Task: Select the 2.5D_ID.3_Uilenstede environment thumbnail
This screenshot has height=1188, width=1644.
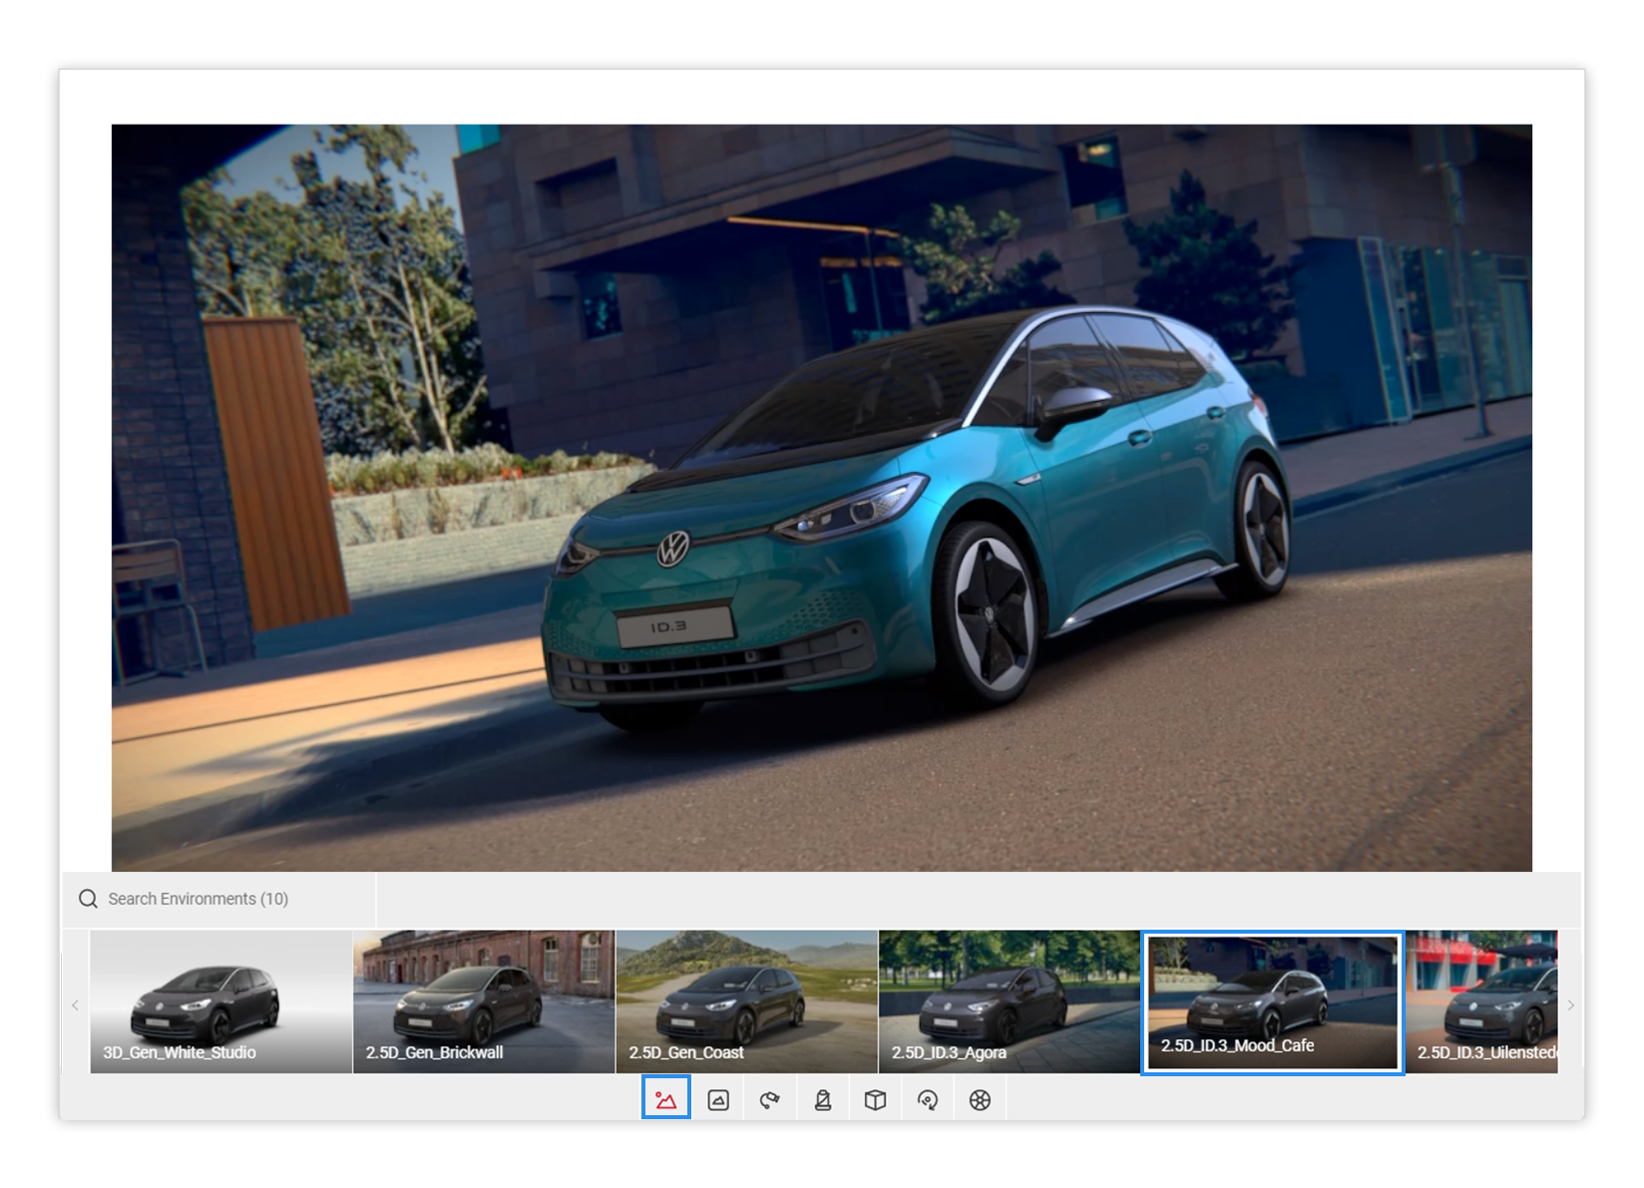Action: click(x=1481, y=1001)
